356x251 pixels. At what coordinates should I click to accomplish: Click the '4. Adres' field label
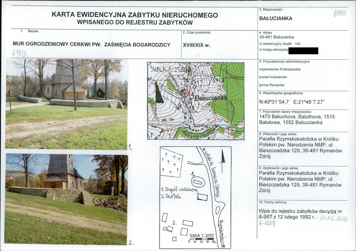pyautogui.click(x=265, y=33)
